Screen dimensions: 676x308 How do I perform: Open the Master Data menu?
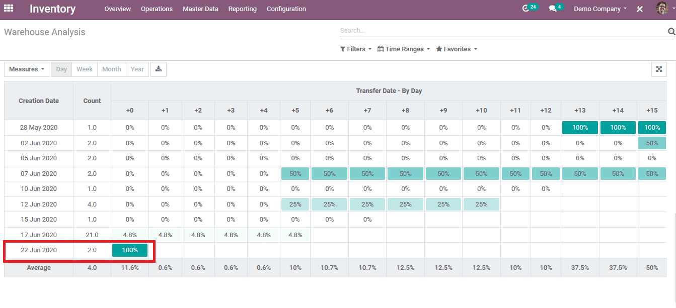coord(200,9)
